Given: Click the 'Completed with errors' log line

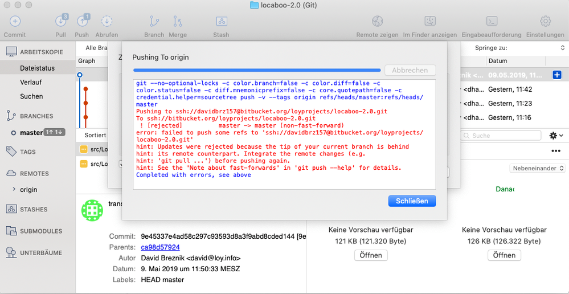Looking at the screenshot, I should (194, 175).
